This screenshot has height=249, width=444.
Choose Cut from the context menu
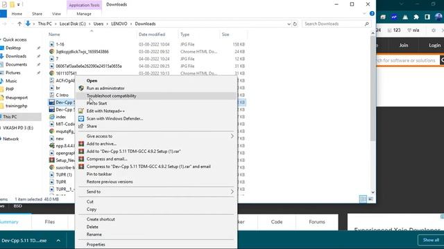click(x=89, y=202)
